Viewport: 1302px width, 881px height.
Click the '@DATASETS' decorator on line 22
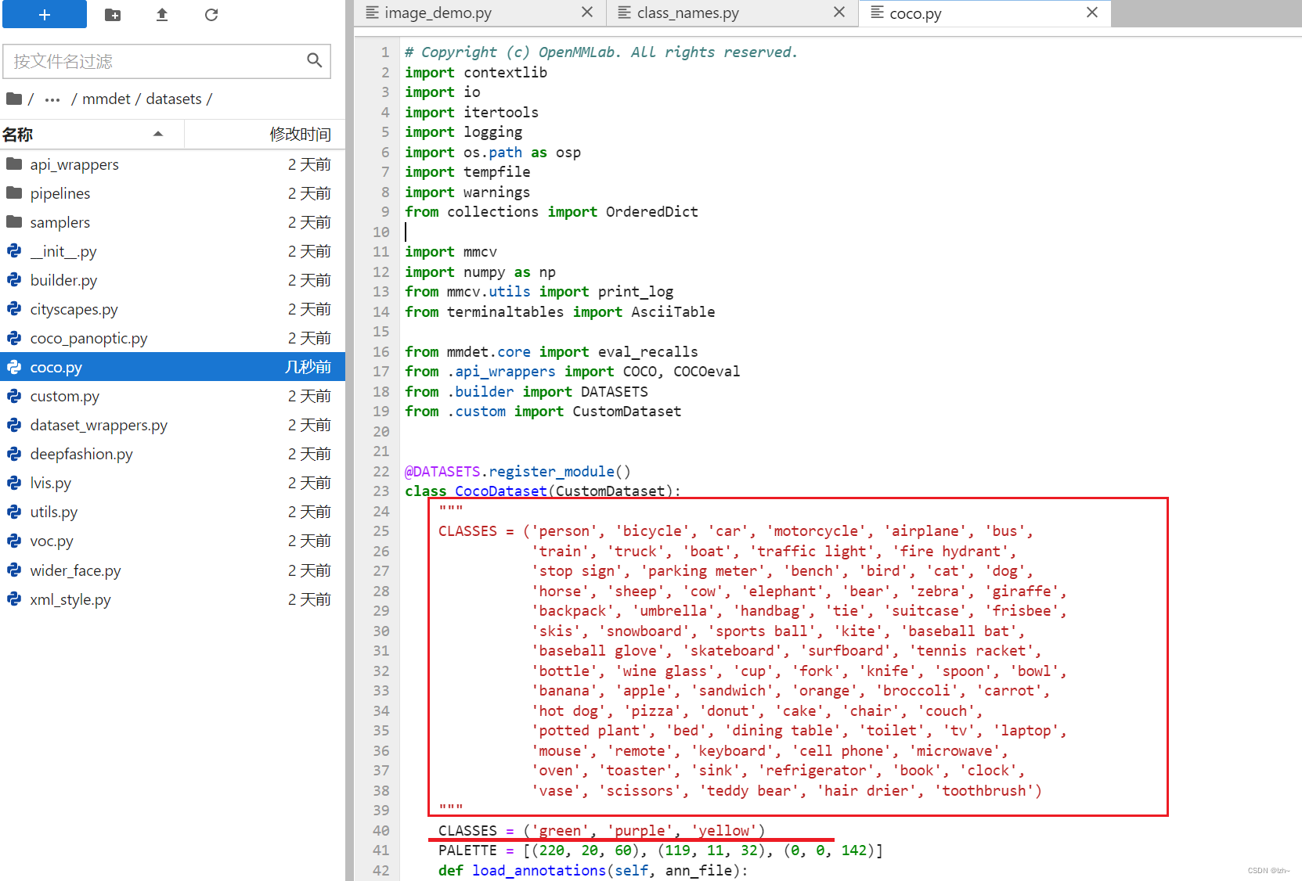442,472
